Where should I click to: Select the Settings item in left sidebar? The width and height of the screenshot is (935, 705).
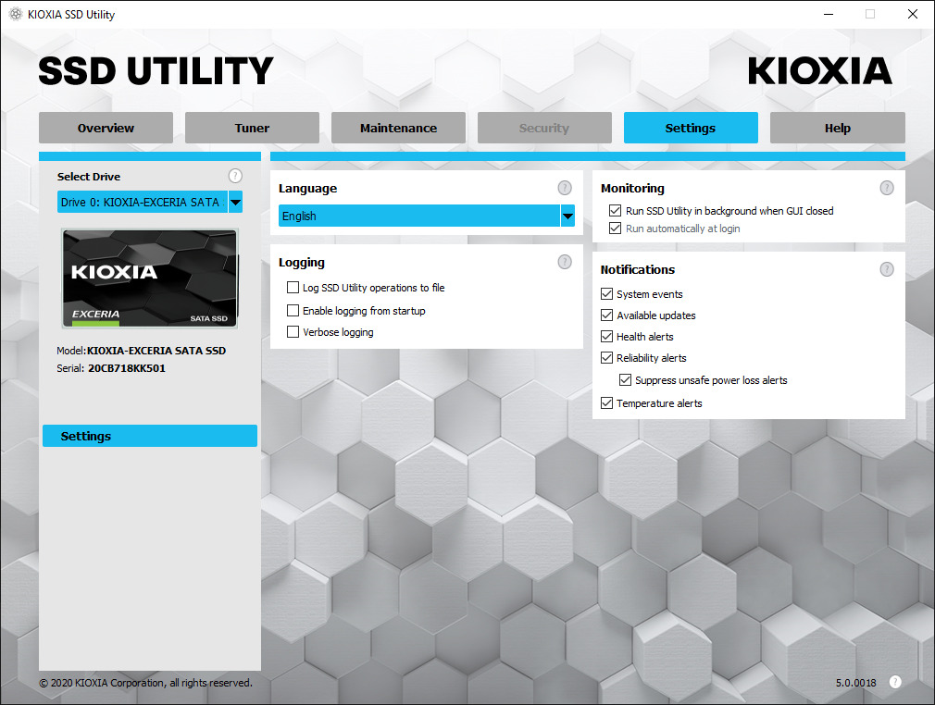click(149, 436)
